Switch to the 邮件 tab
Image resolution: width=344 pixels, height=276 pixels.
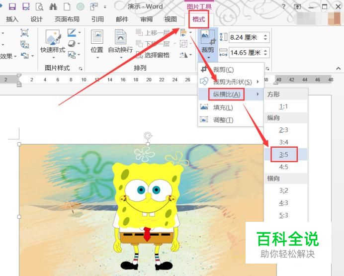coord(122,19)
